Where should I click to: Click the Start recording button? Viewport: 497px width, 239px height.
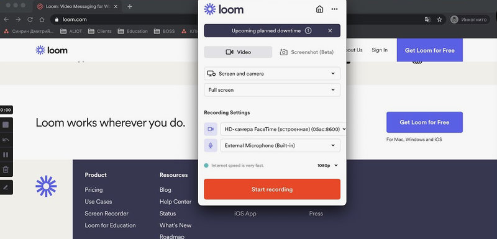[272, 189]
